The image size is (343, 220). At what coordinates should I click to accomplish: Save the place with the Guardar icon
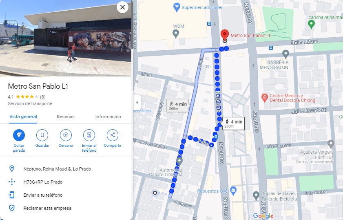(42, 135)
